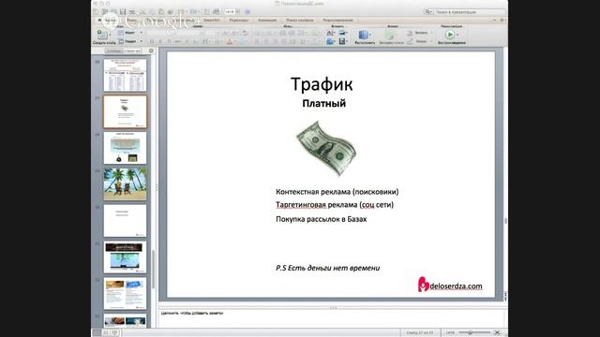Screen dimensions: 600x337
Task: Select the dollar bill image on slide
Action: tap(326, 148)
